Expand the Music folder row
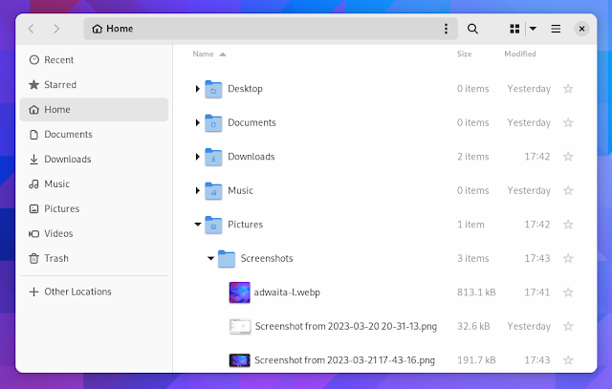 (198, 191)
